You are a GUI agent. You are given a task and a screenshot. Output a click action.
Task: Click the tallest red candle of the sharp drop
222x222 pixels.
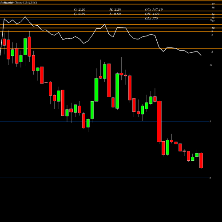tap(159, 122)
